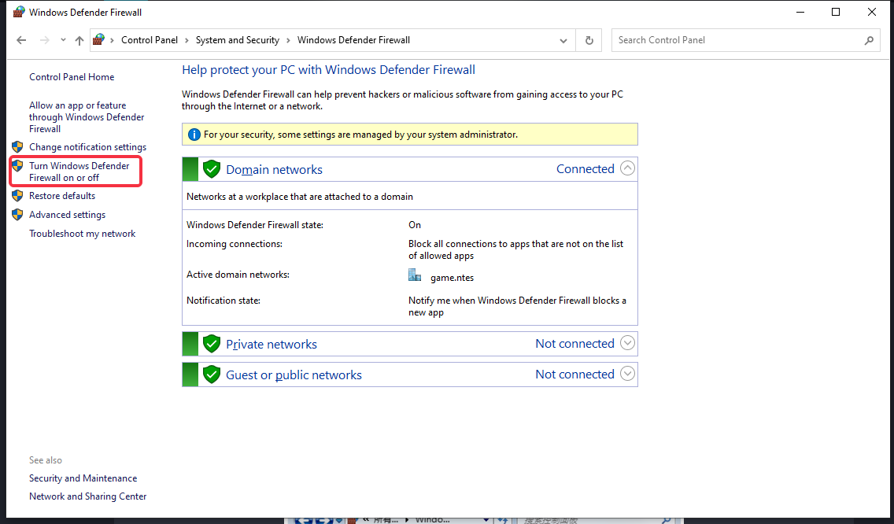The height and width of the screenshot is (524, 894).
Task: Click the Guest or public networks heading
Action: pyautogui.click(x=294, y=375)
